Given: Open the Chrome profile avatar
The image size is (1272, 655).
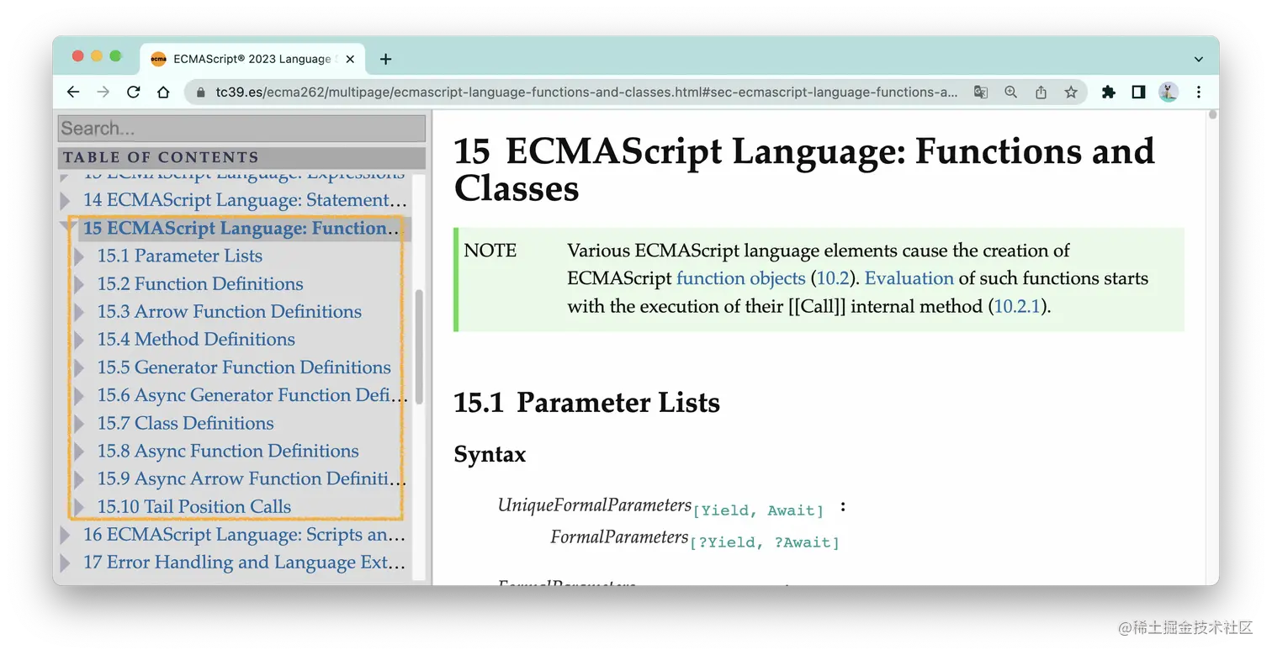Looking at the screenshot, I should [x=1169, y=92].
